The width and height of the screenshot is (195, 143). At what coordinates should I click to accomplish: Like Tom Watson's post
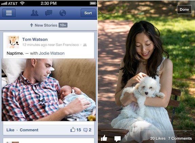[x=10, y=130]
